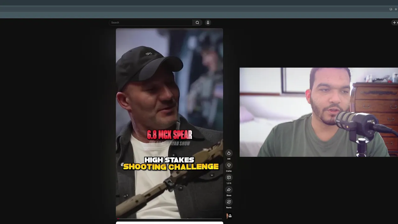Focus the YouTube Search input field
398x224 pixels.
tap(150, 22)
